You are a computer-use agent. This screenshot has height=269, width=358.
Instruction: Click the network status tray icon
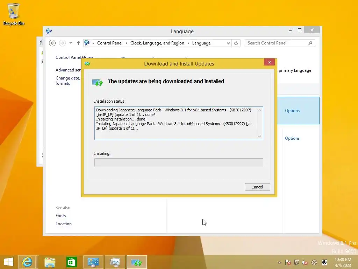[296, 262]
